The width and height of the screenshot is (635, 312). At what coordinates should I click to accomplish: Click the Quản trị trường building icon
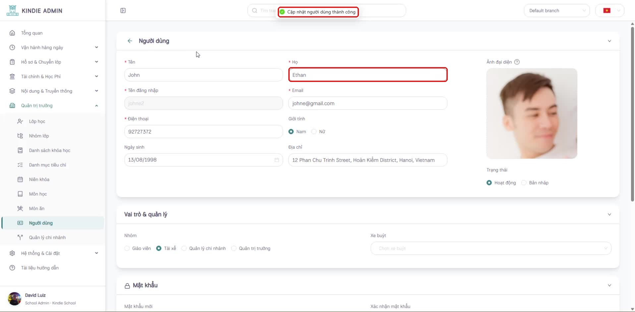click(x=12, y=106)
